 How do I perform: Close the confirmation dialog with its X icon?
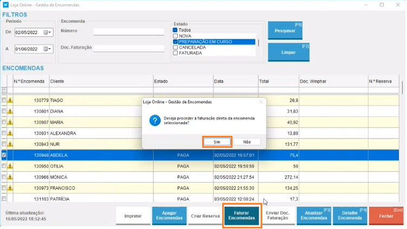pyautogui.click(x=261, y=101)
